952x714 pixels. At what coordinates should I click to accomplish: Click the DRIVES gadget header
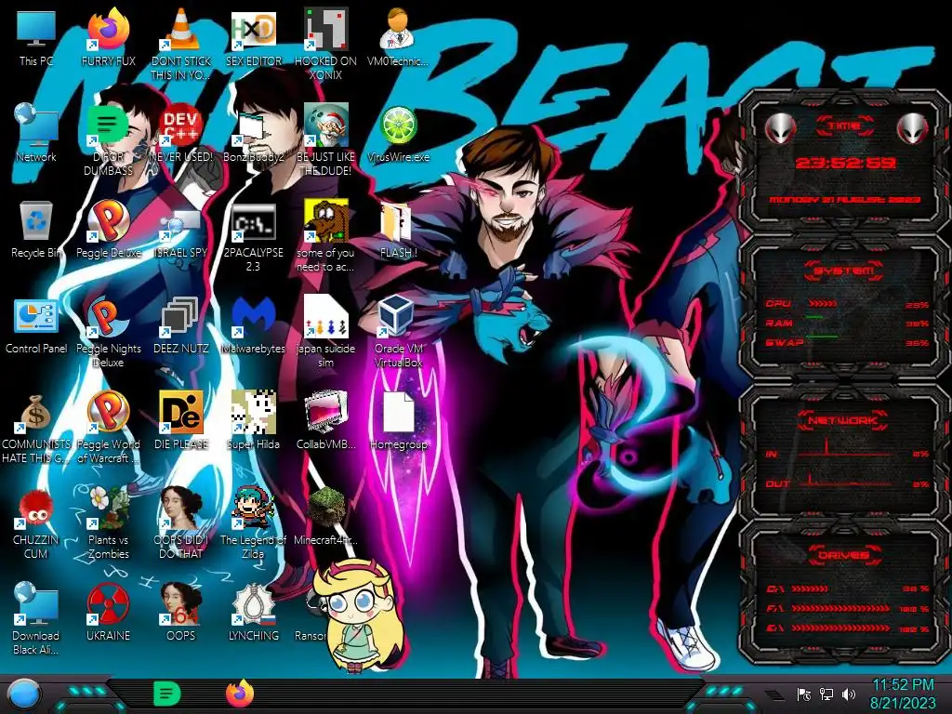[843, 555]
